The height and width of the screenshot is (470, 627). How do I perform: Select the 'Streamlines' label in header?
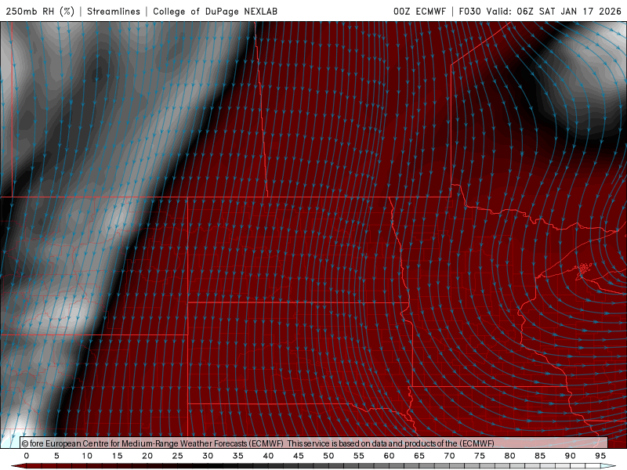(114, 11)
